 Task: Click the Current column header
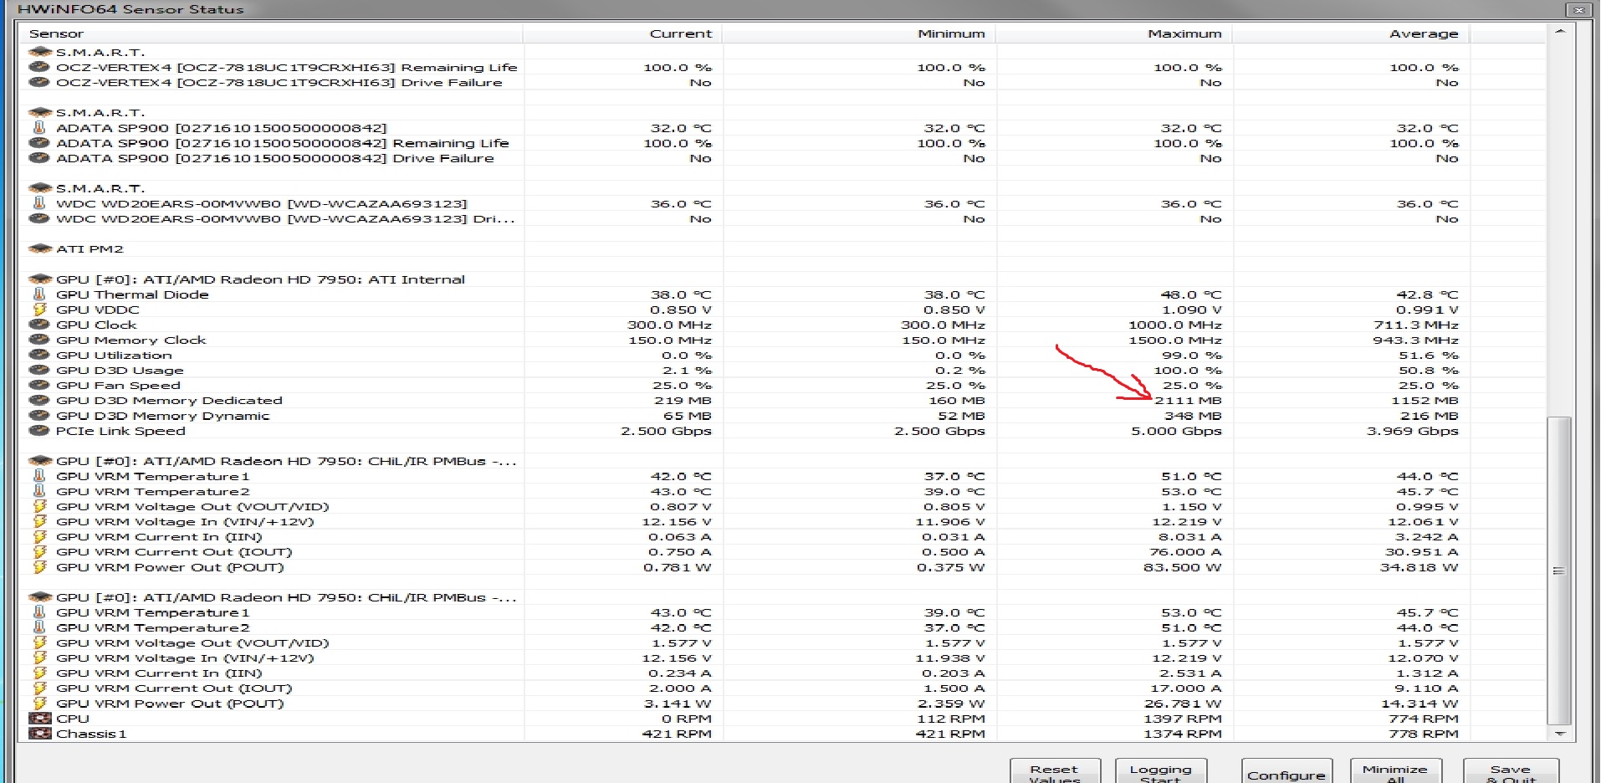(x=622, y=33)
